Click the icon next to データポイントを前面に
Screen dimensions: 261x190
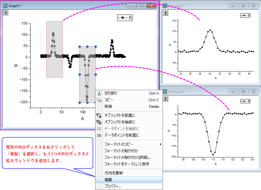point(99,136)
